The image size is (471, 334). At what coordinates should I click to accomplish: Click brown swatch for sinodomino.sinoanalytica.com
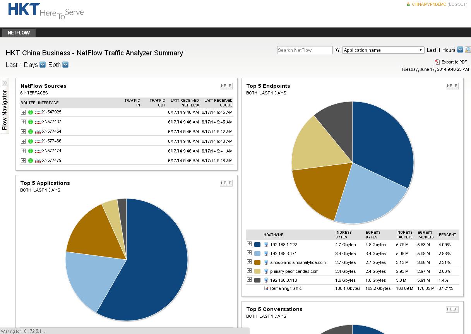[x=257, y=262]
